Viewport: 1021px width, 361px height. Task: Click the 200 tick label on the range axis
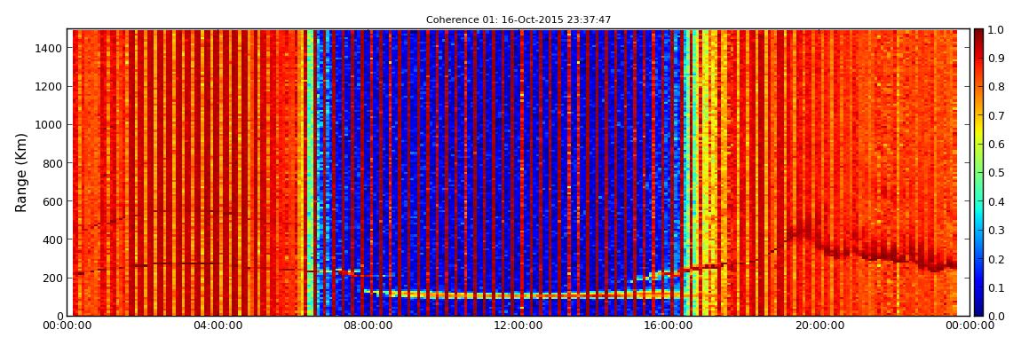point(52,279)
